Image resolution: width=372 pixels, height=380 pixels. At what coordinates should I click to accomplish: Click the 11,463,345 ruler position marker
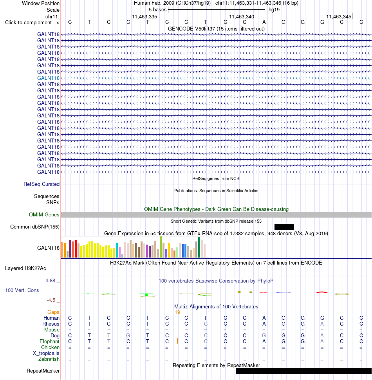339,17
